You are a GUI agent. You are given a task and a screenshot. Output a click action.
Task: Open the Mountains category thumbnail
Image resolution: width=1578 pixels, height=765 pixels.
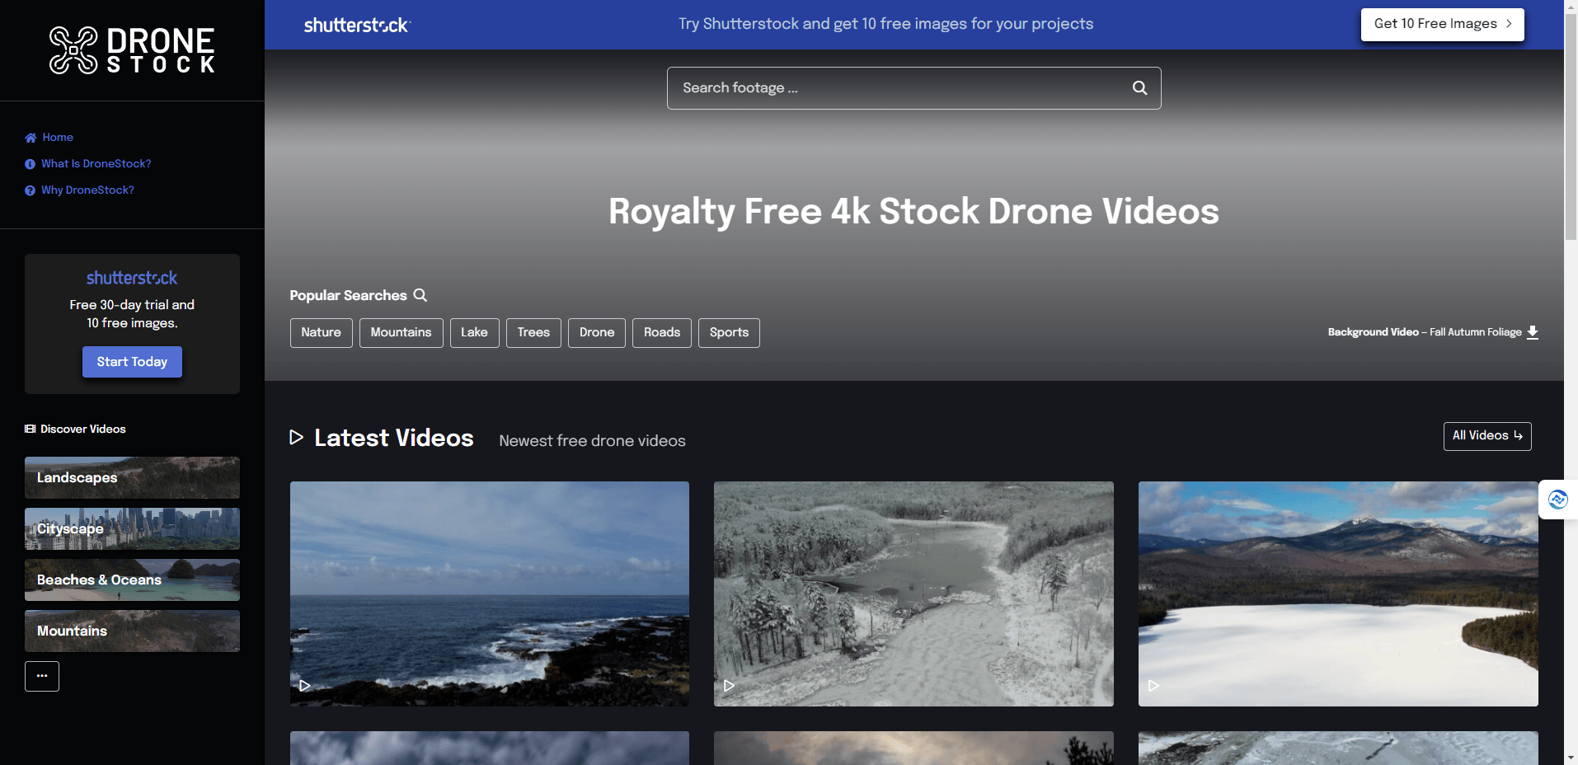coord(132,631)
